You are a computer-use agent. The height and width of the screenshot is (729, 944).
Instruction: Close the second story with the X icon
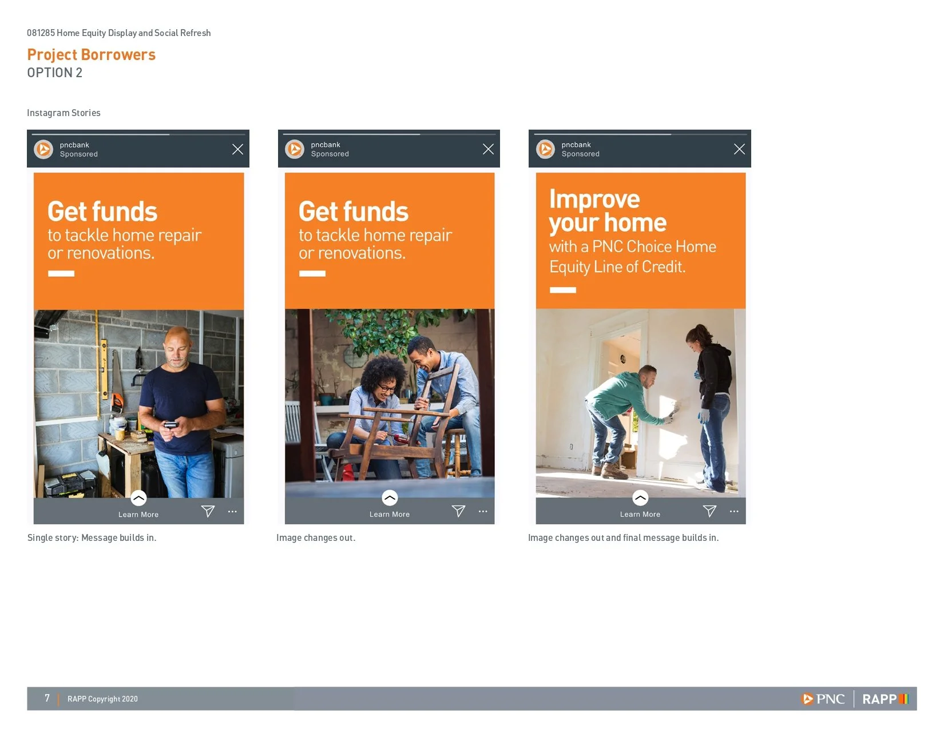[x=488, y=149]
